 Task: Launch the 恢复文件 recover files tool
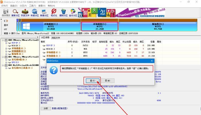[25, 13]
